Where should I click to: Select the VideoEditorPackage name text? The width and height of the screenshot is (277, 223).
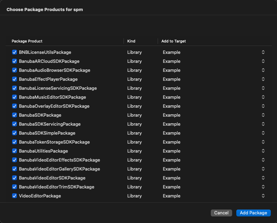40,196
